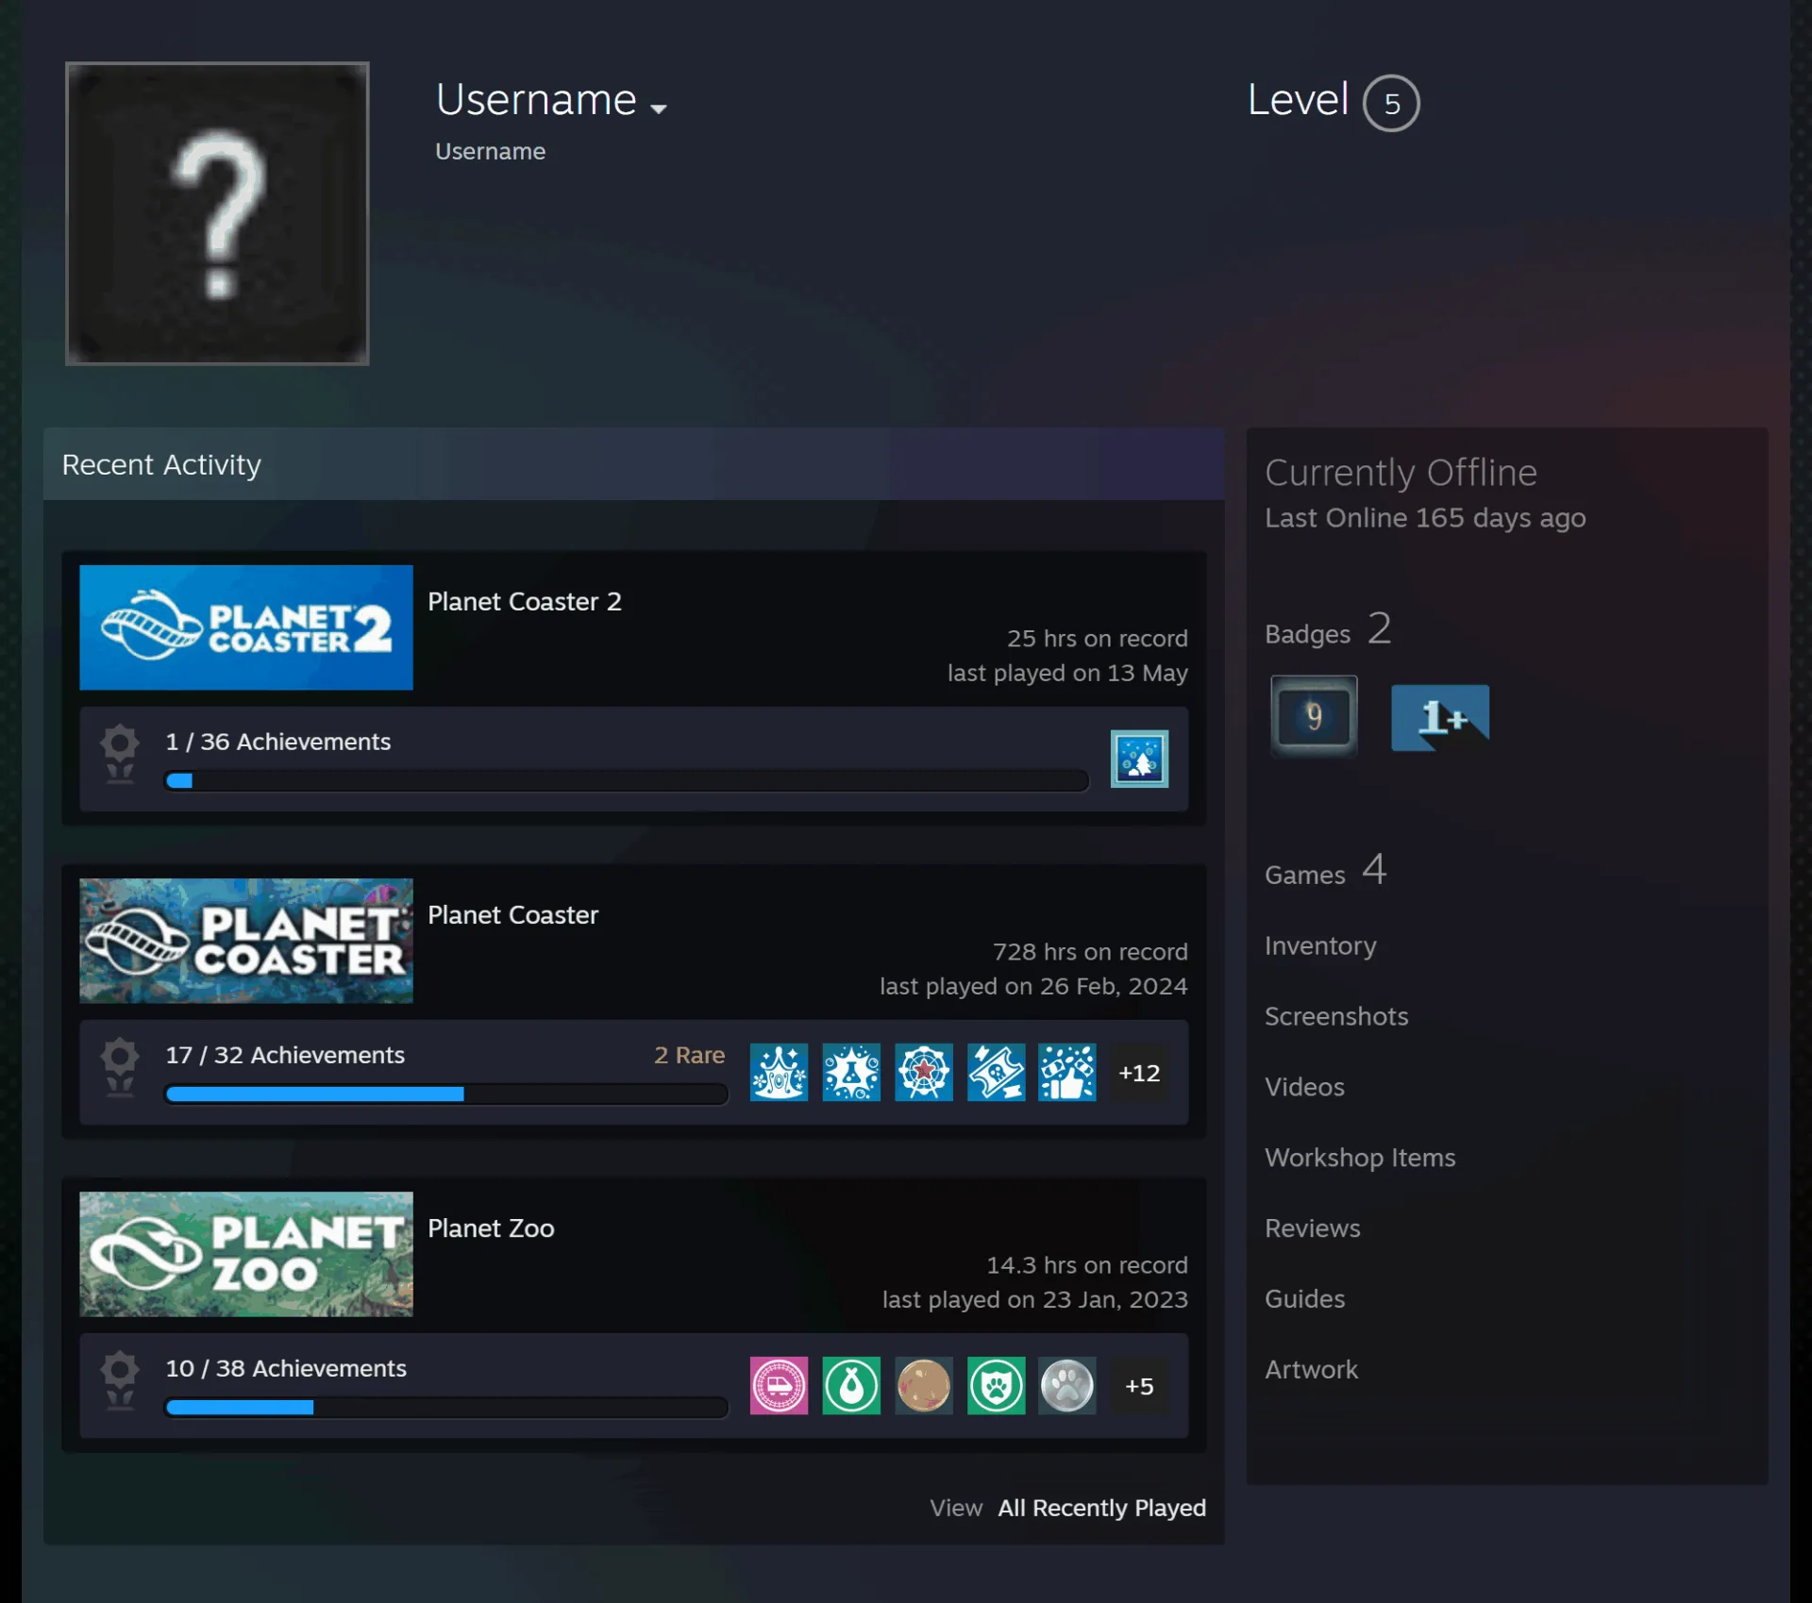Open the Screenshots link
Viewport: 1812px width, 1603px height.
pos(1336,1016)
